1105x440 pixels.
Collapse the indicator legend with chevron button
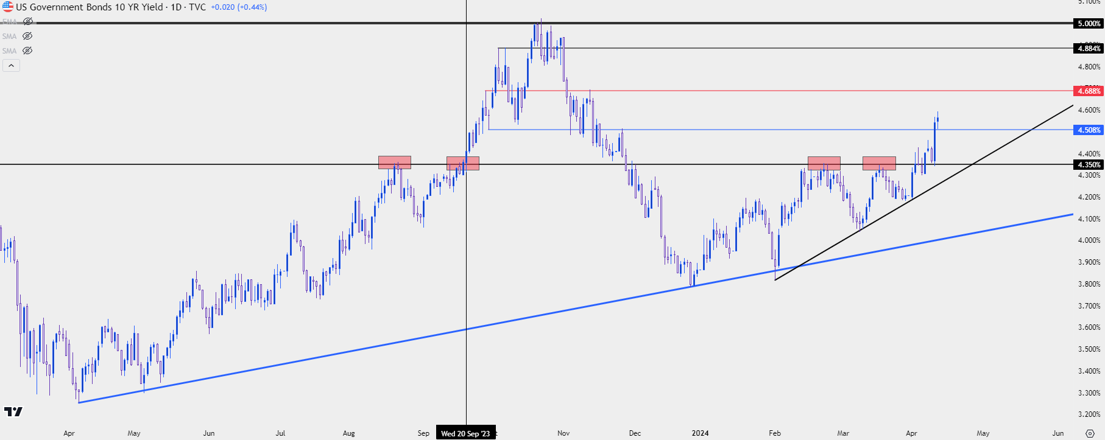point(11,65)
